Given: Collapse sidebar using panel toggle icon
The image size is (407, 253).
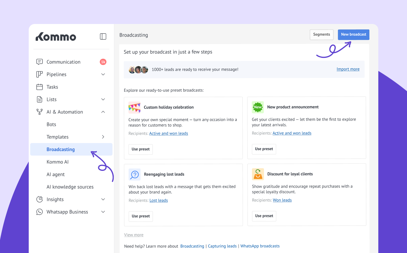Looking at the screenshot, I should click(103, 37).
